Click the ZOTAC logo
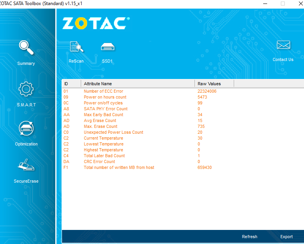Image resolution: width=304 pixels, height=244 pixels. pyautogui.click(x=96, y=23)
